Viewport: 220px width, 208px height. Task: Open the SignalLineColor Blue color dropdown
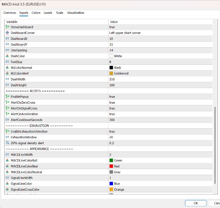point(160,184)
